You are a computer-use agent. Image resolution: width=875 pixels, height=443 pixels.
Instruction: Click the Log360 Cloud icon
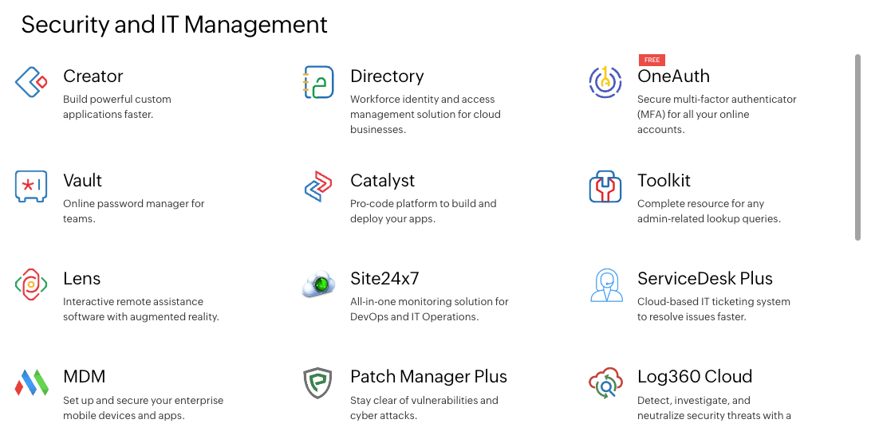pos(605,382)
